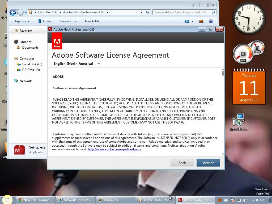
Task: Click Flash Pro CS6 in the address bar
Action: 48,12
